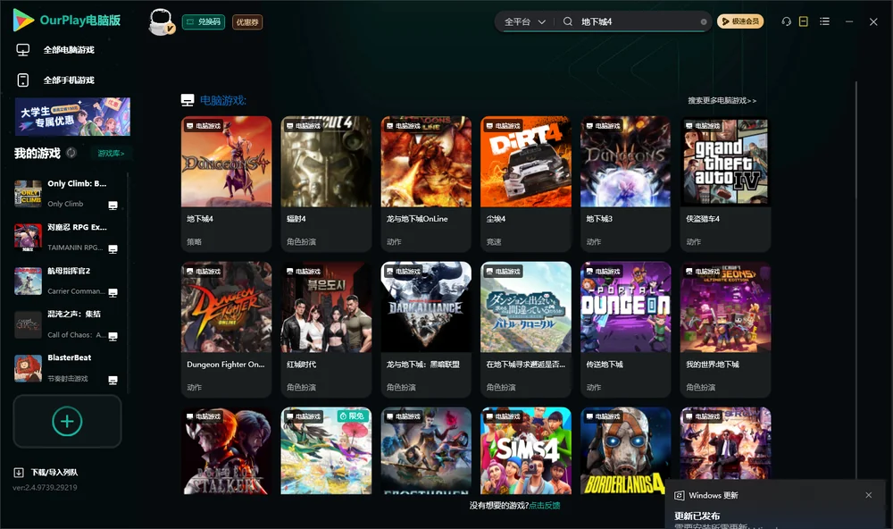This screenshot has height=529, width=893.
Task: Open the game card tagged 限免
Action: pyautogui.click(x=326, y=450)
